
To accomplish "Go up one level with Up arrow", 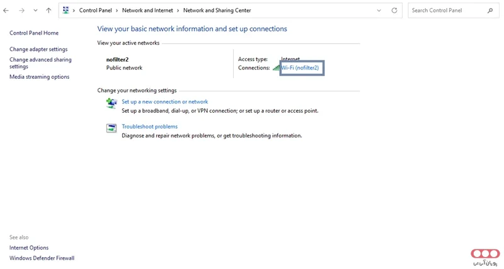I will click(49, 11).
